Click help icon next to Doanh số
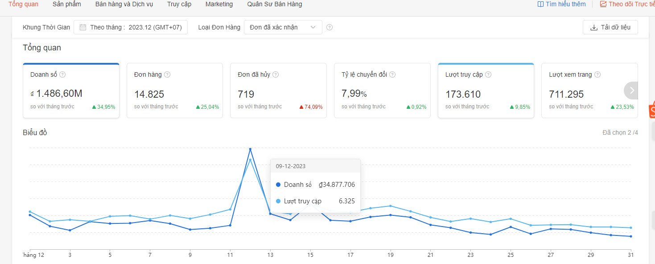The image size is (655, 264). pyautogui.click(x=63, y=74)
